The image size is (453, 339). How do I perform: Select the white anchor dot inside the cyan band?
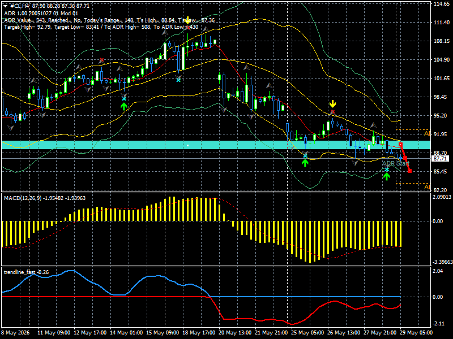188,146
